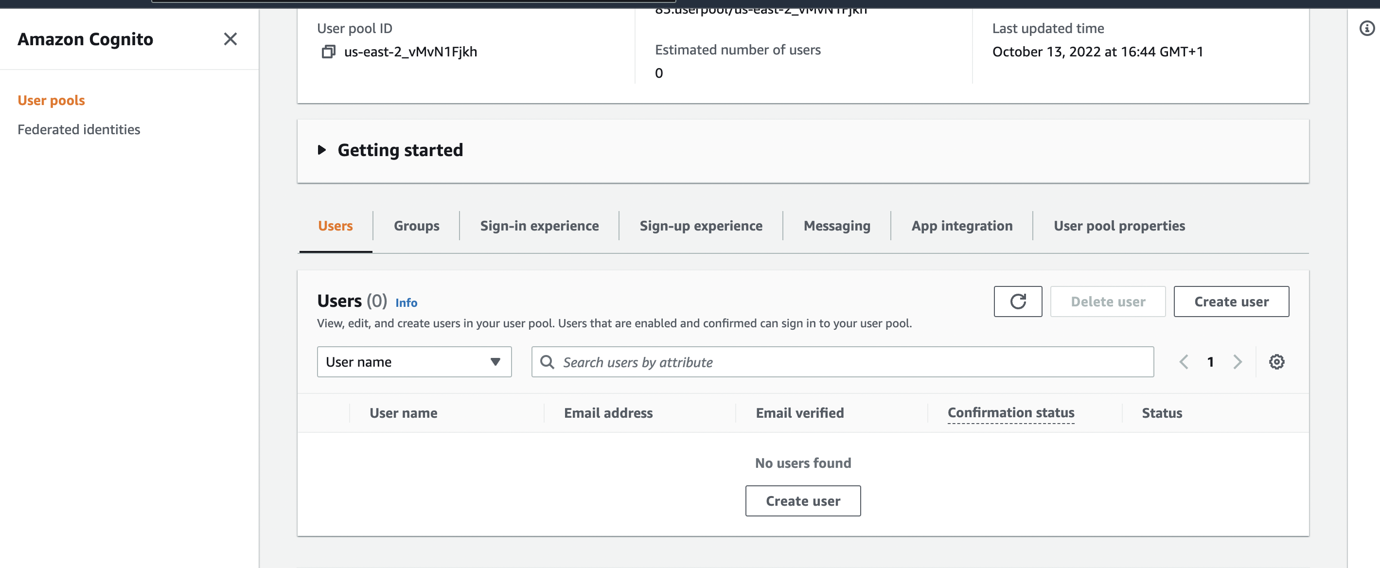Open table preferences gear icon
1380x568 pixels.
pyautogui.click(x=1276, y=362)
